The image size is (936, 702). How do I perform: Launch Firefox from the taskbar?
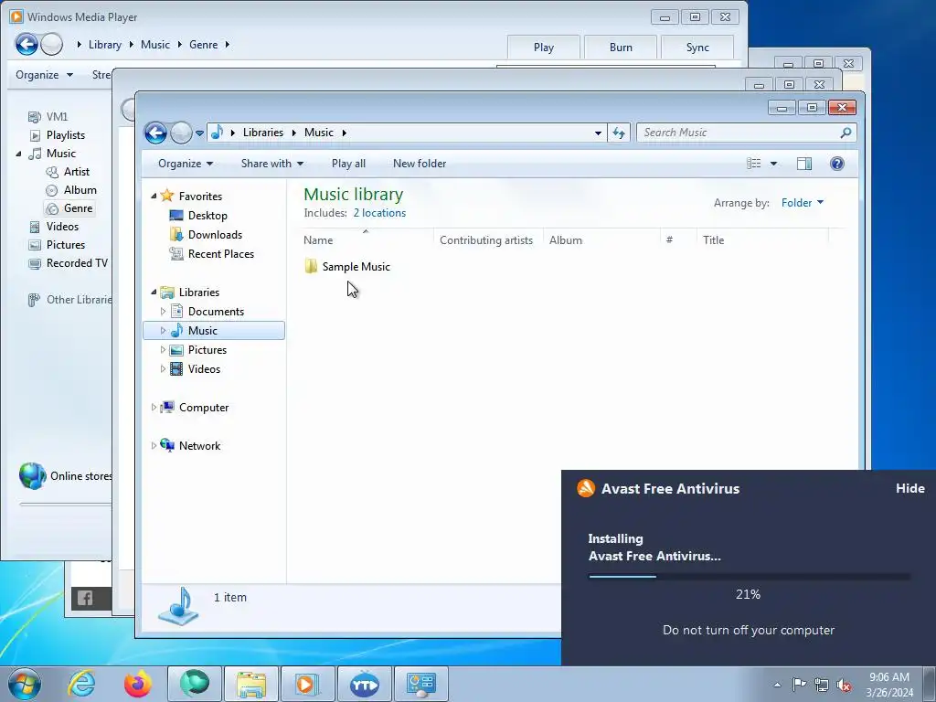point(138,684)
